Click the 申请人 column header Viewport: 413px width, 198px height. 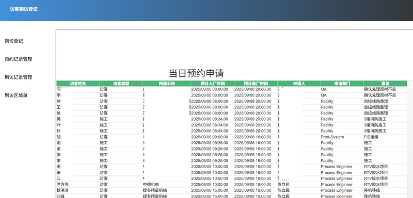click(x=299, y=84)
